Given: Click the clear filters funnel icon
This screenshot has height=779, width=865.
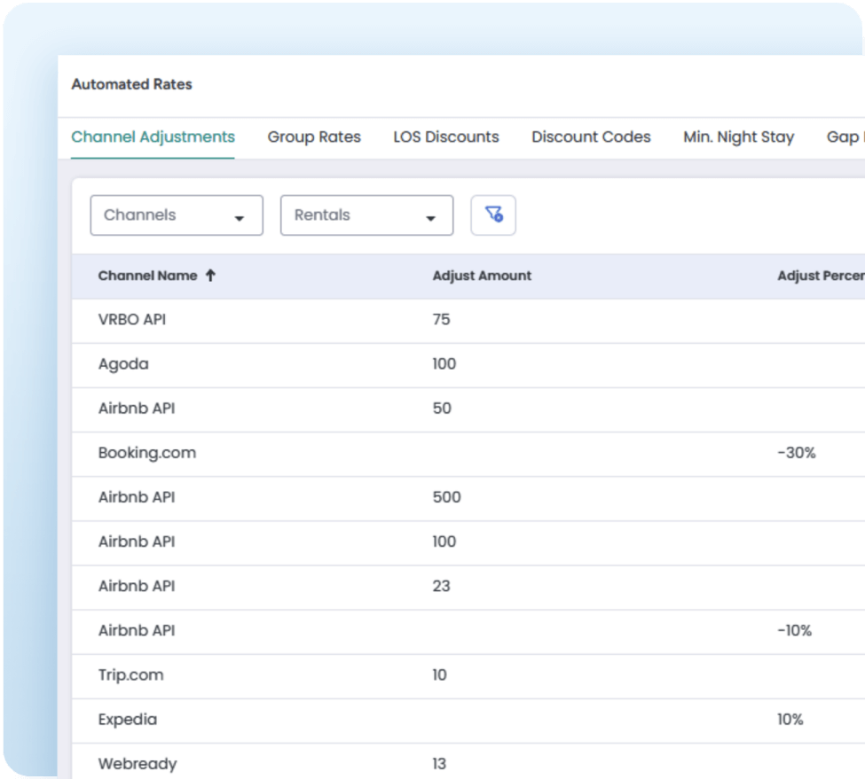Looking at the screenshot, I should [x=493, y=214].
